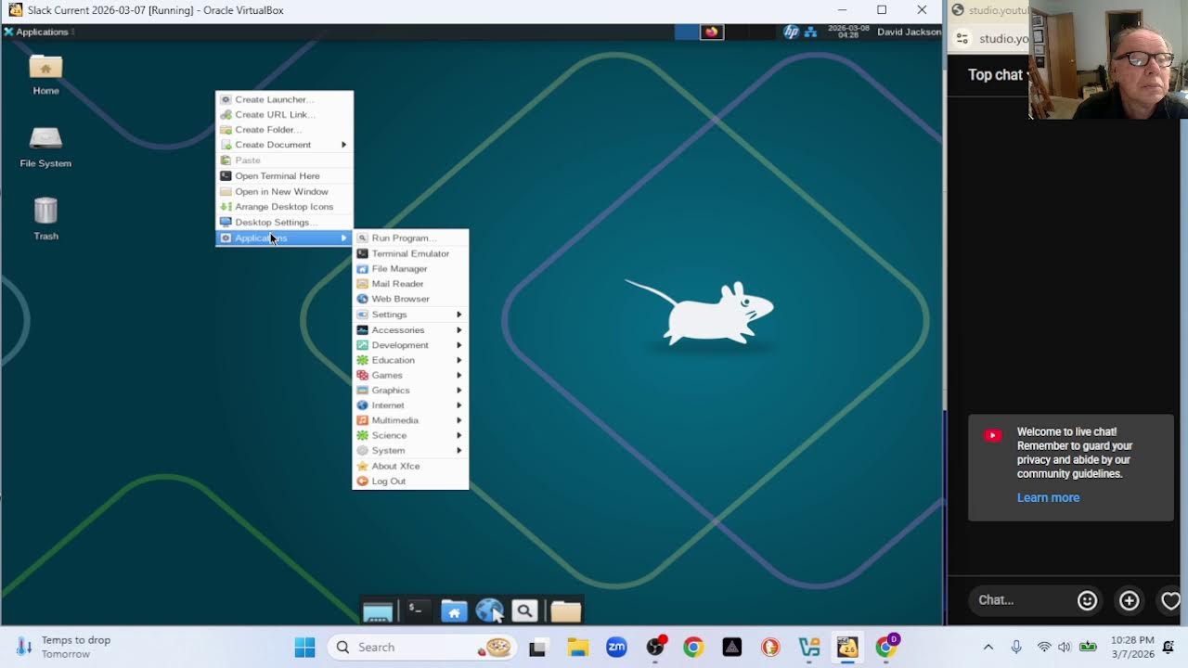Click Wi-Fi icon in system tray
Viewport: 1188px width, 668px height.
tap(1044, 648)
